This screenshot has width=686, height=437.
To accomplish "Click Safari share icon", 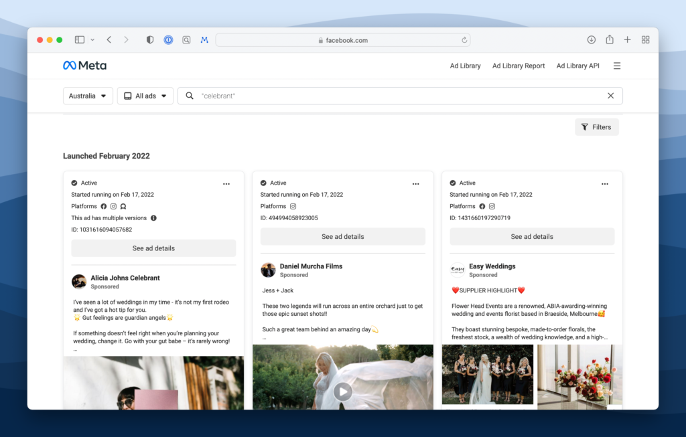I will pos(610,40).
